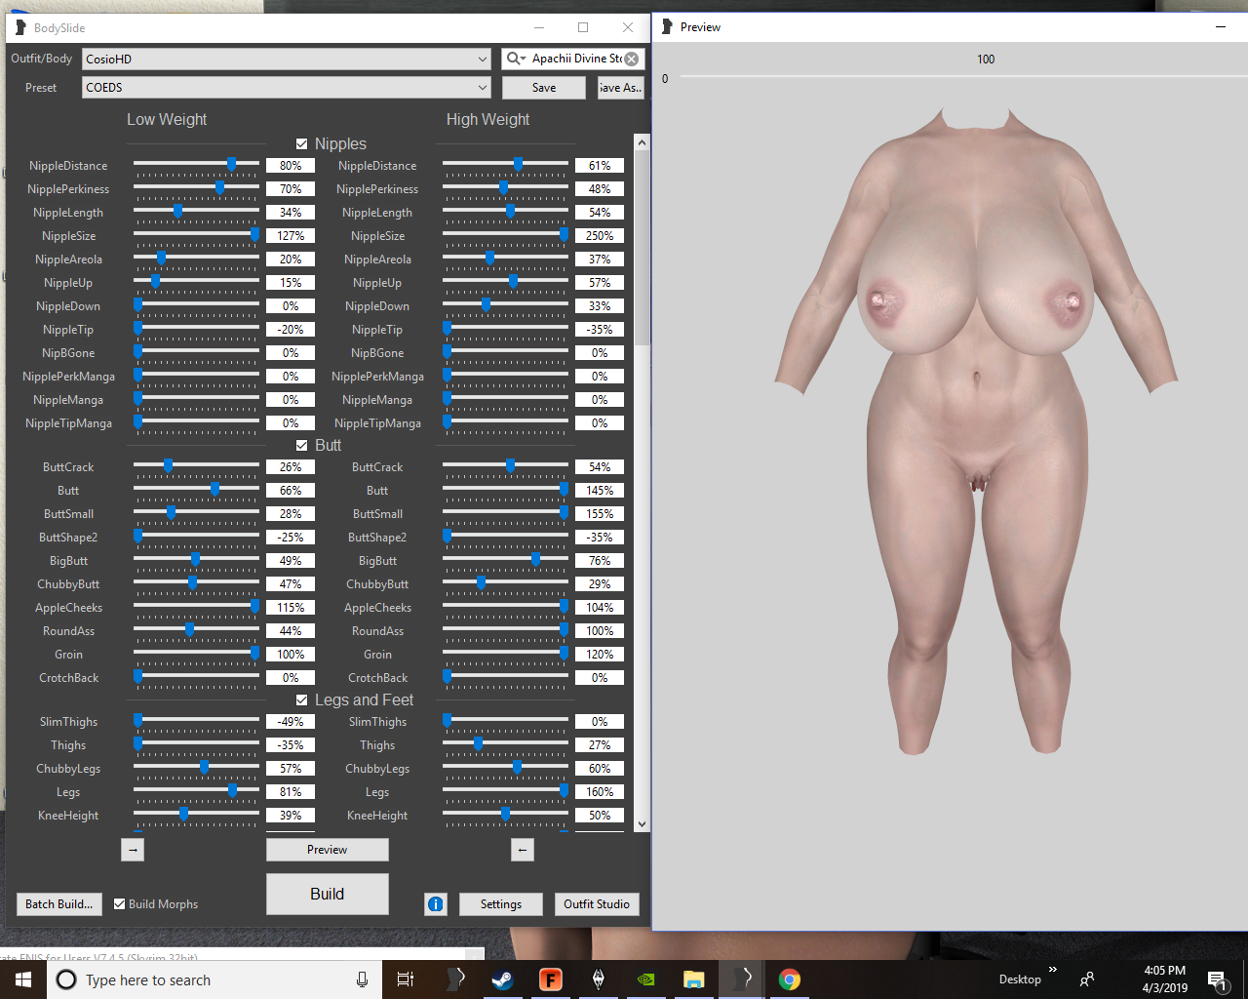Click the high weight Butt slider
Viewport: 1248px width, 999px height.
pyautogui.click(x=505, y=490)
